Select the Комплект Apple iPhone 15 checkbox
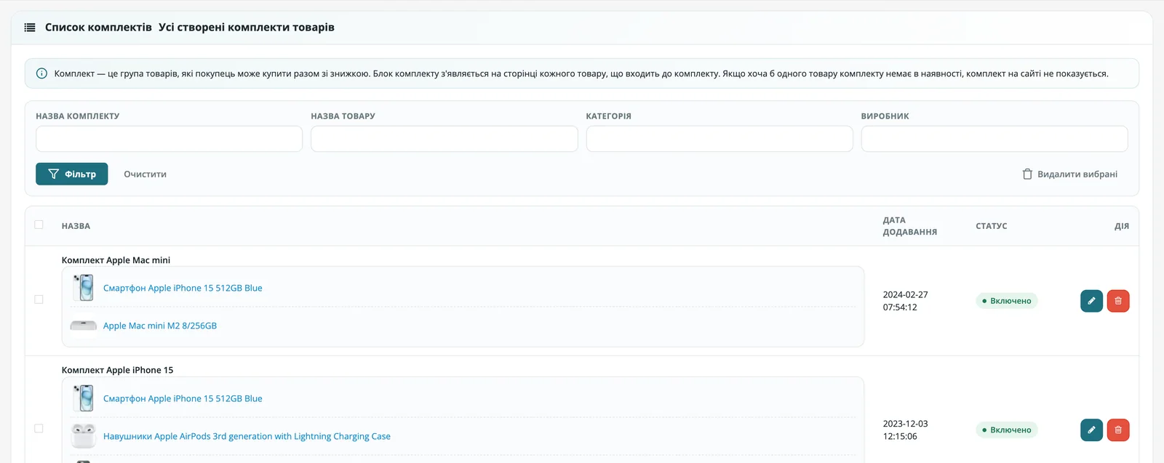 (x=39, y=429)
